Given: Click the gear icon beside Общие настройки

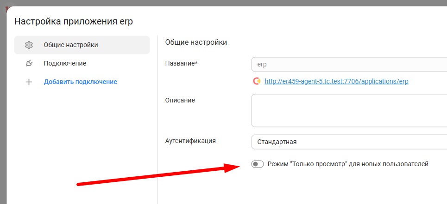Looking at the screenshot, I should pos(29,45).
